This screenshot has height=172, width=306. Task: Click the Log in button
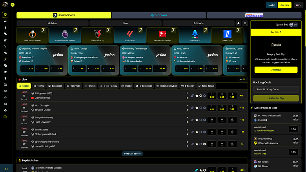click(x=271, y=5)
